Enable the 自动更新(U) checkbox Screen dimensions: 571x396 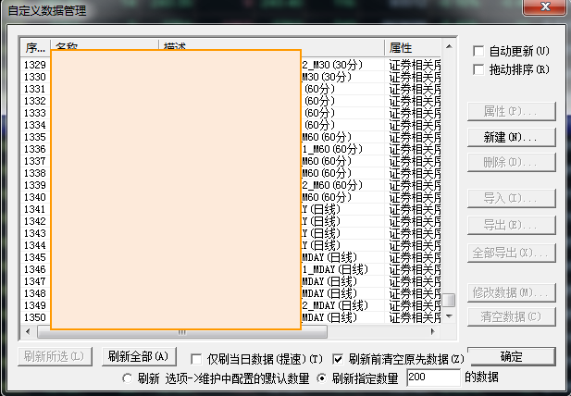pos(478,51)
